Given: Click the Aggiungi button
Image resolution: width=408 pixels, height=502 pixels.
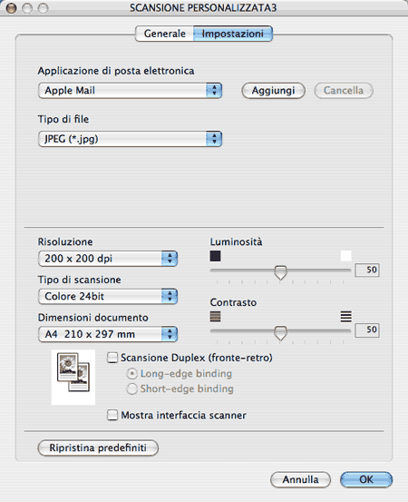Looking at the screenshot, I should click(273, 91).
